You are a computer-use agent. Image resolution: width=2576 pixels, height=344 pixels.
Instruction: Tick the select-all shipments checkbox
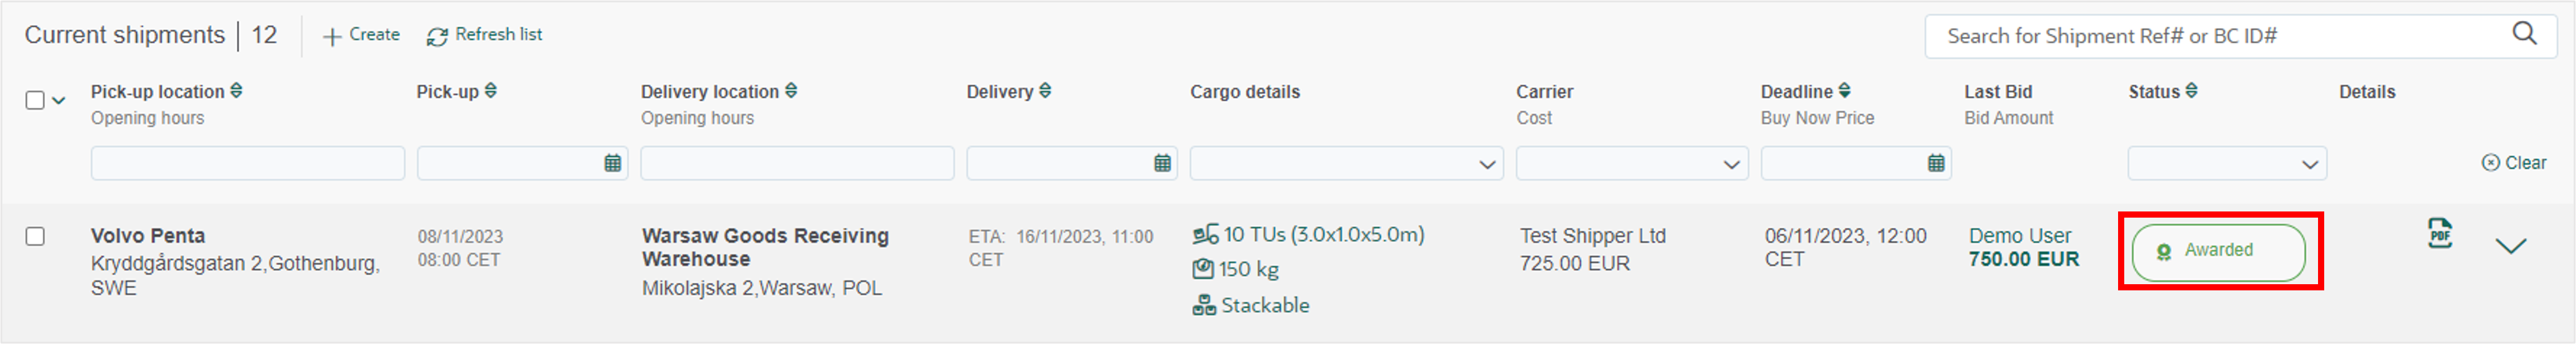(x=35, y=100)
